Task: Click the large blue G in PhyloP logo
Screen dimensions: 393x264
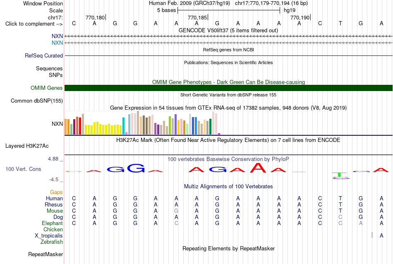Action: [136, 168]
